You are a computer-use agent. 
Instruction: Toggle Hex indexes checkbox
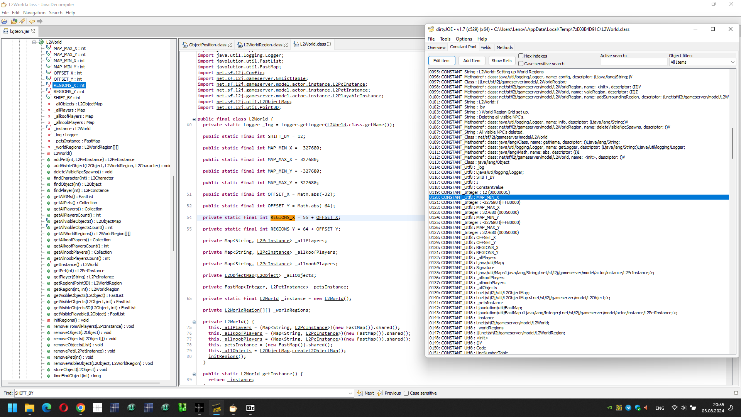pyautogui.click(x=521, y=56)
